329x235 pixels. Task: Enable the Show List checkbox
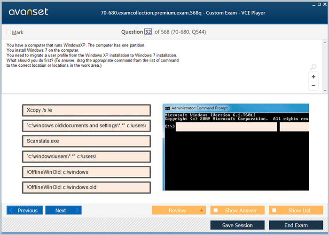[x=274, y=210]
